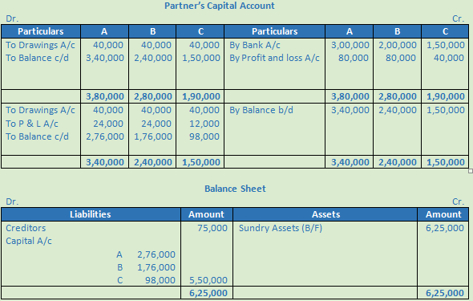Click the "Liabilities" column header
This screenshot has height=301, width=473.
[91, 214]
